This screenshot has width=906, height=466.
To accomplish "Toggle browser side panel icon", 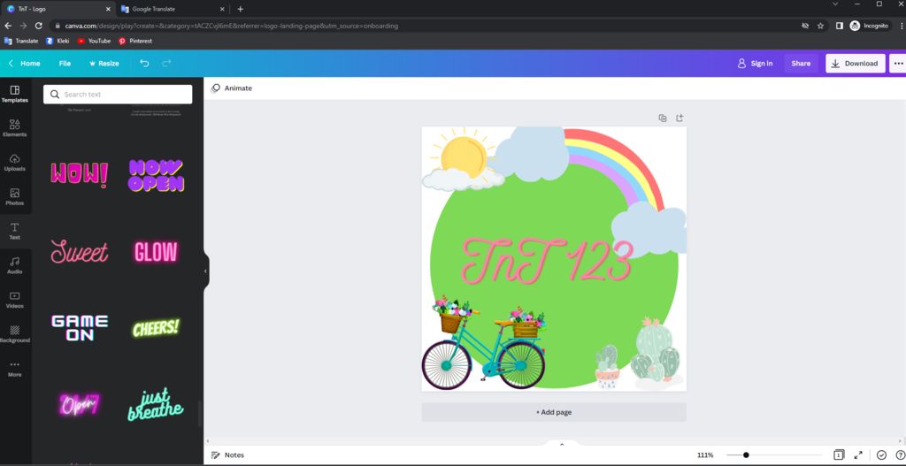I will coord(840,26).
